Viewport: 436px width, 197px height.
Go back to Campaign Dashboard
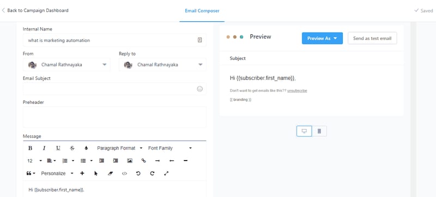[35, 10]
